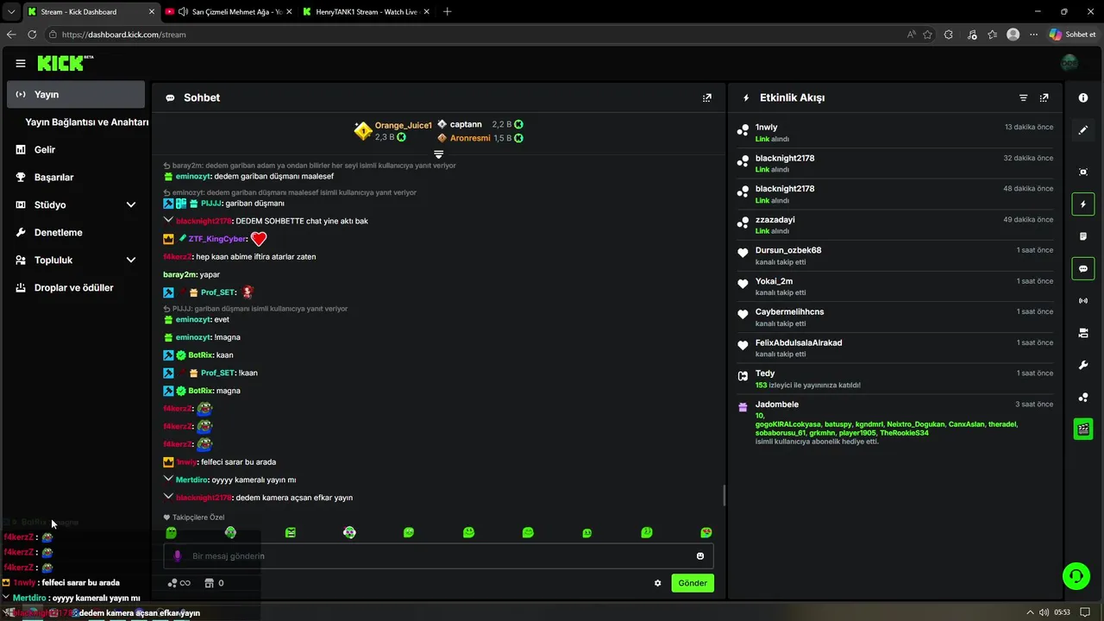Click Jadombele gift subscription entry
Image resolution: width=1104 pixels, height=621 pixels.
(x=895, y=423)
